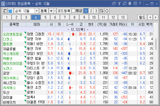Screen dimensions: 160x106
Task: Click the PG(k) column header
Action: (x=123, y=24)
